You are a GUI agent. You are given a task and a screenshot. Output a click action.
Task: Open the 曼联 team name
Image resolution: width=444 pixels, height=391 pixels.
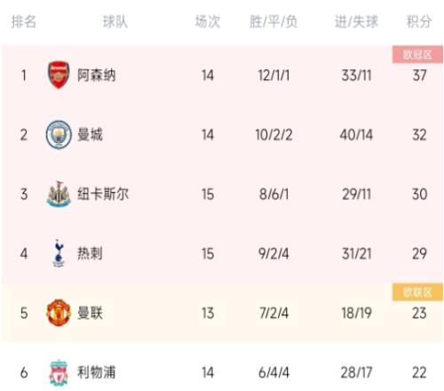90,313
